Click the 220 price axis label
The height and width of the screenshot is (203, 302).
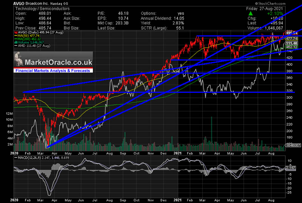(x=289, y=124)
